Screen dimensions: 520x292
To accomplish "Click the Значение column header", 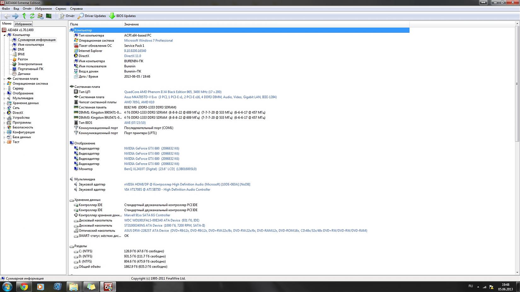I will coord(266,24).
